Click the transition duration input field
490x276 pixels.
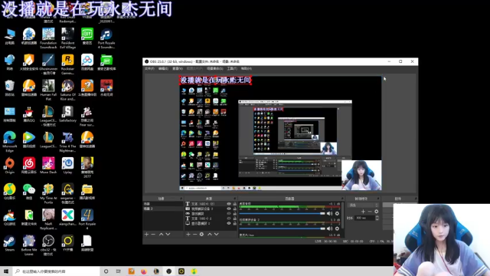pyautogui.click(x=364, y=218)
